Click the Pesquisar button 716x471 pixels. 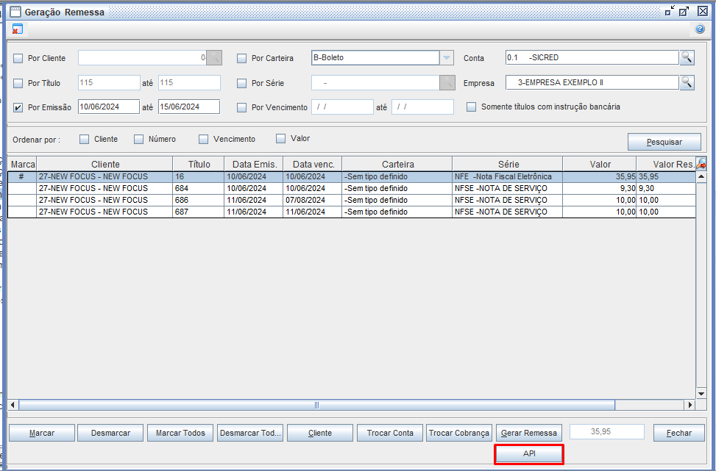(x=664, y=142)
